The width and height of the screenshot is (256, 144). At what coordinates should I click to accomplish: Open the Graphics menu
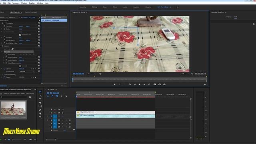coord(32,3)
